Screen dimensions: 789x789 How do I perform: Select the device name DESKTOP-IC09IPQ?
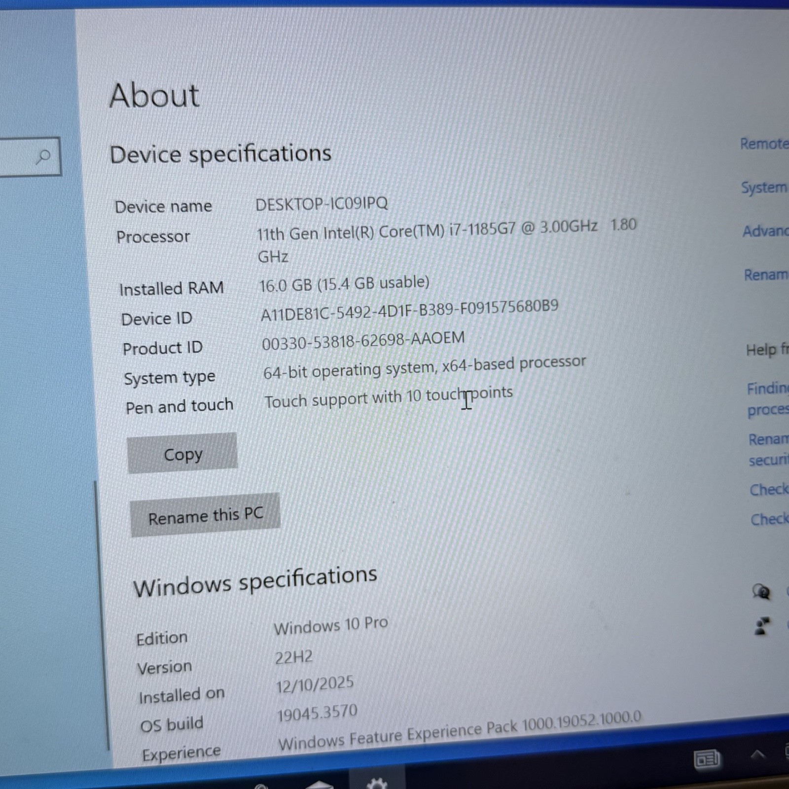(322, 204)
